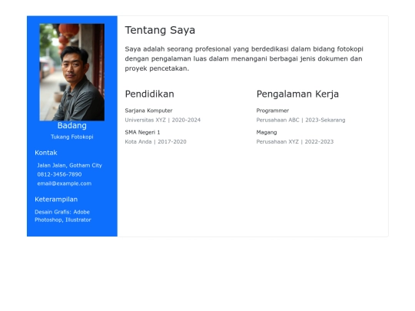Click Kota Anda | 2017-2020 line
415x311 pixels.
(x=155, y=142)
